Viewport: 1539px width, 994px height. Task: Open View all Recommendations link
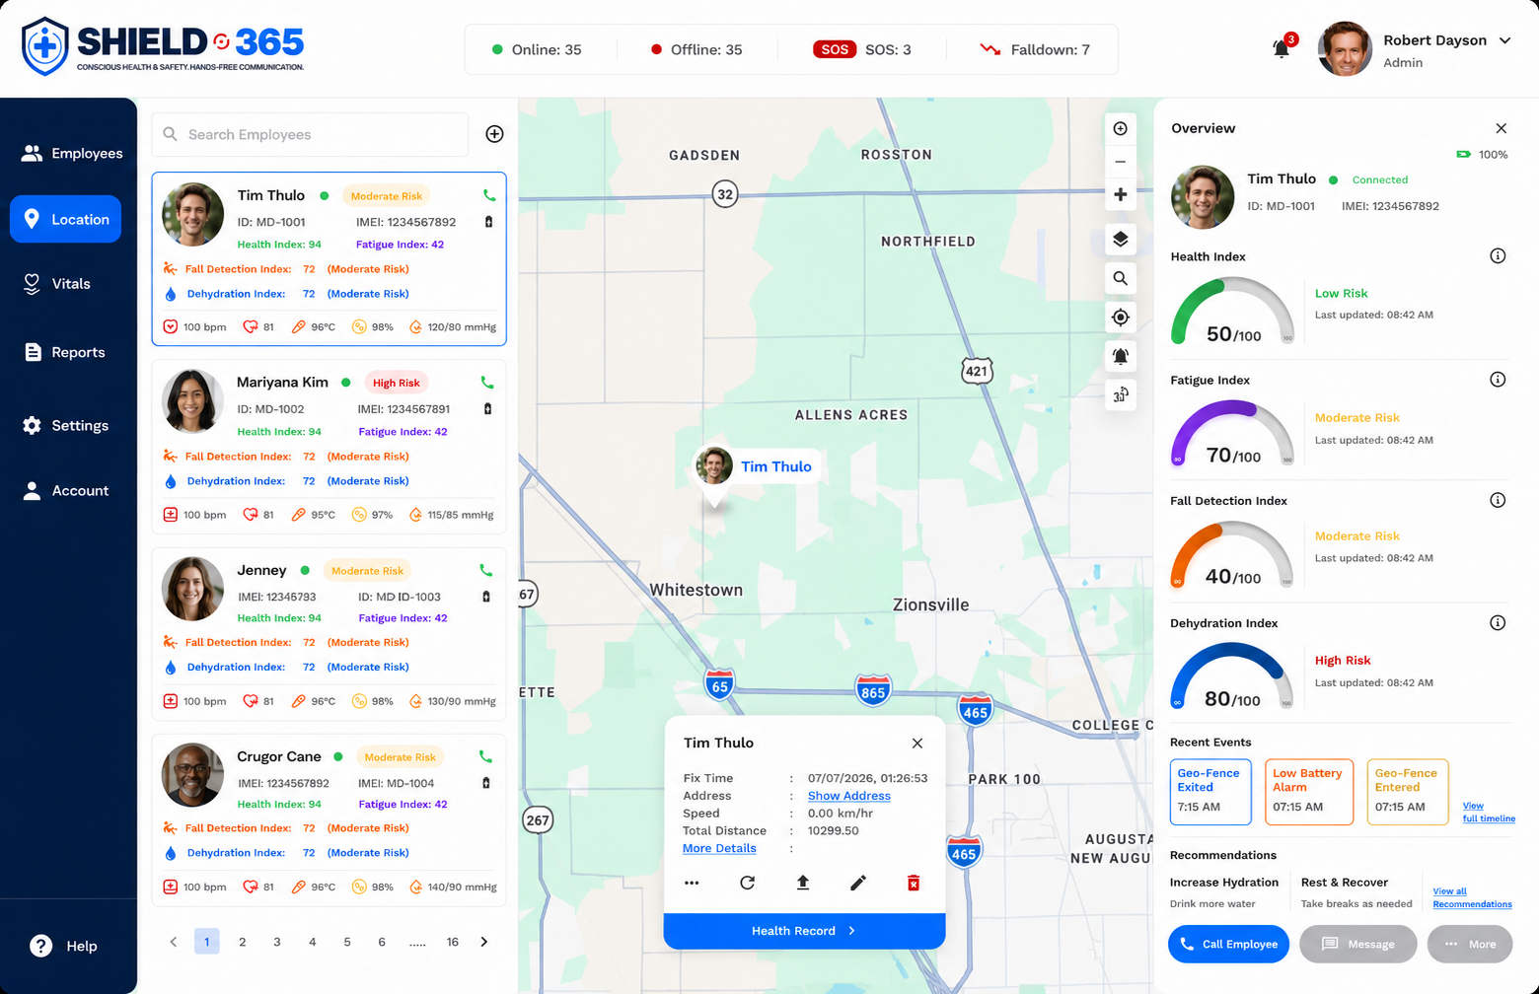(x=1472, y=897)
